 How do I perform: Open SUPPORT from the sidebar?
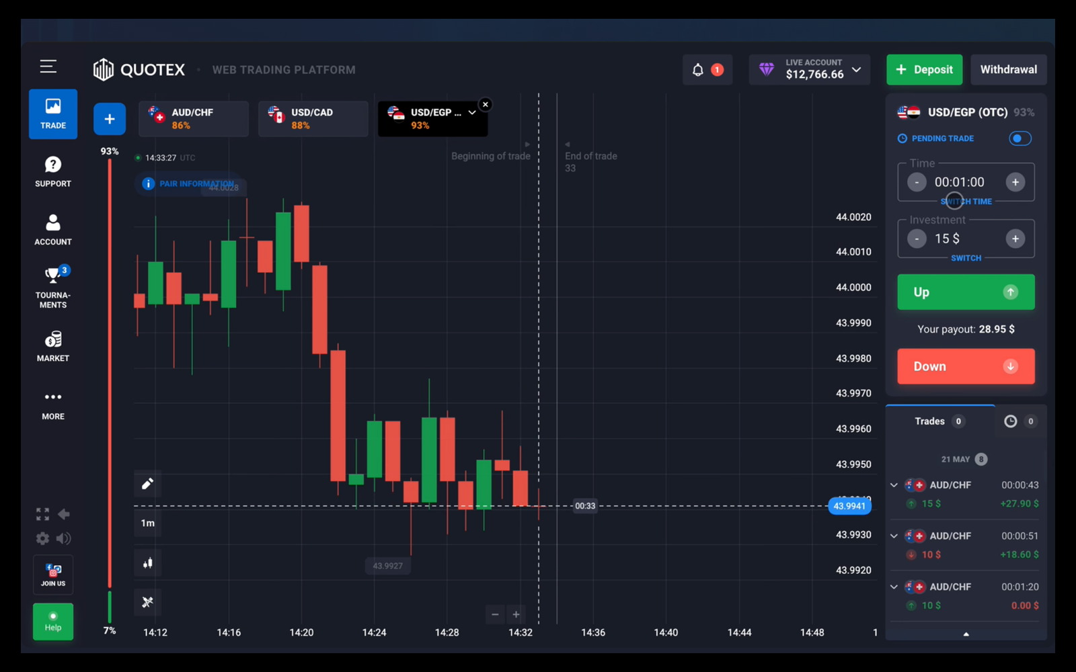53,172
